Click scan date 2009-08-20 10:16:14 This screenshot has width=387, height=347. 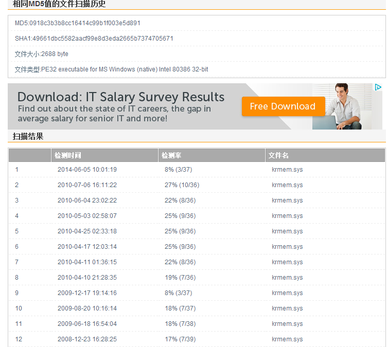pyautogui.click(x=87, y=308)
